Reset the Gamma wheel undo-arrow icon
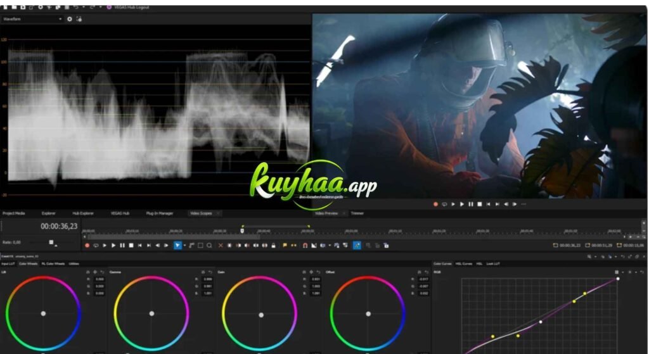Screen dimensions: 649x354 (210, 272)
